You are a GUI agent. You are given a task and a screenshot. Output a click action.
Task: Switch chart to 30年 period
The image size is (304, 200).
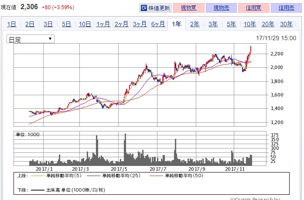(x=287, y=24)
